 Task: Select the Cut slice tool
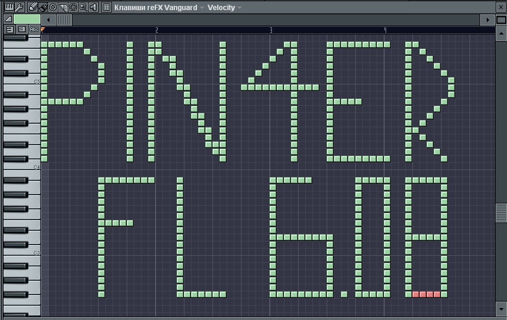click(63, 7)
